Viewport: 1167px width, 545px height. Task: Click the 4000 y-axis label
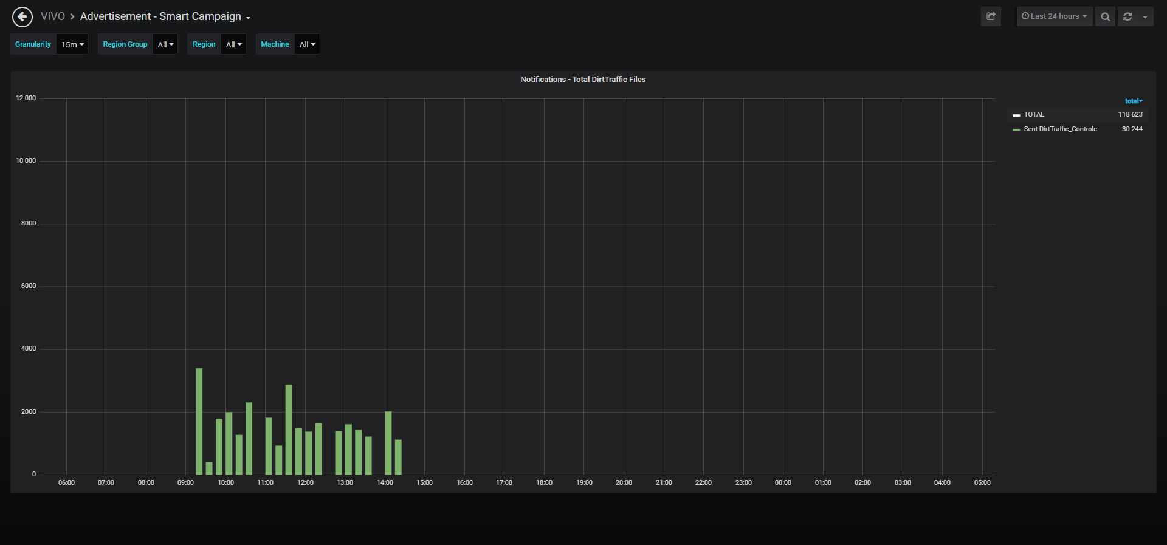click(29, 348)
